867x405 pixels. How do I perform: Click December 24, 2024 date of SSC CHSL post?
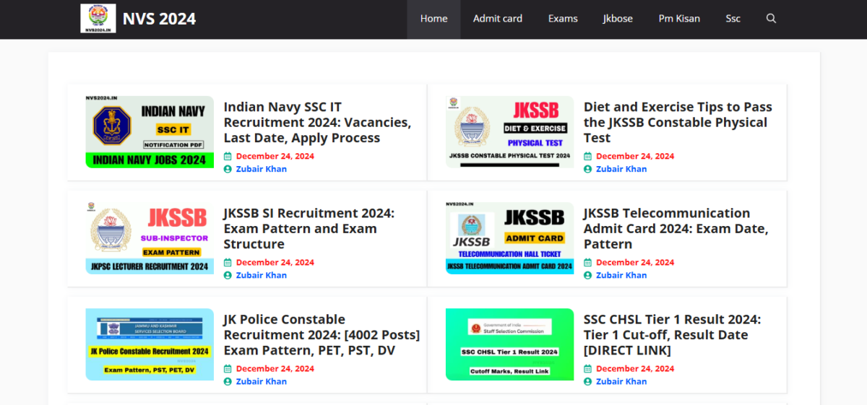(x=635, y=368)
